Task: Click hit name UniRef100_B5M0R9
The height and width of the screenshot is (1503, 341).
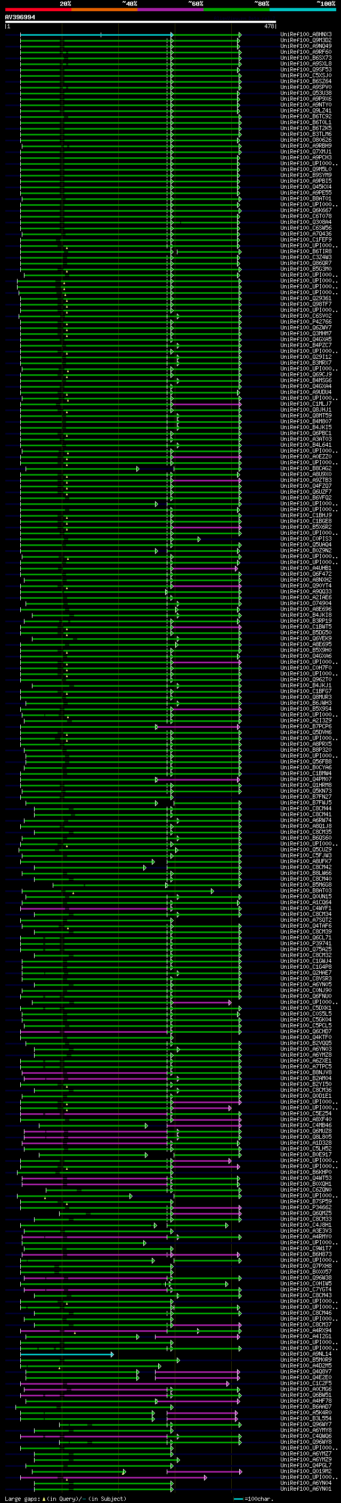Action: pyautogui.click(x=306, y=1360)
